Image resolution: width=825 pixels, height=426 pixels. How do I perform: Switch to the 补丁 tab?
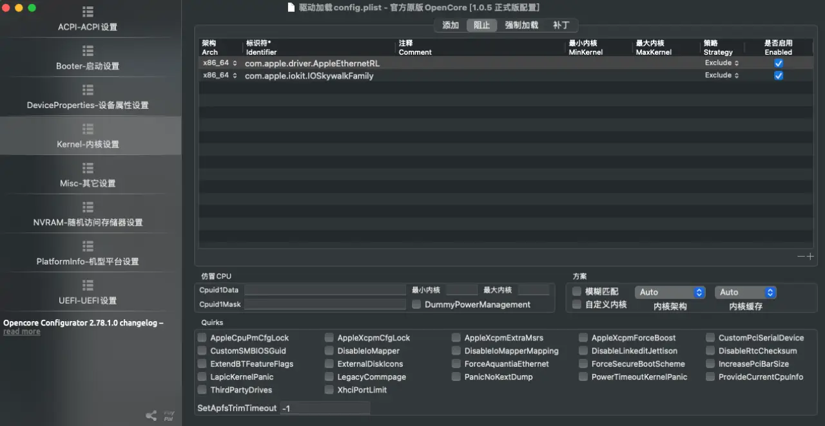(x=561, y=25)
